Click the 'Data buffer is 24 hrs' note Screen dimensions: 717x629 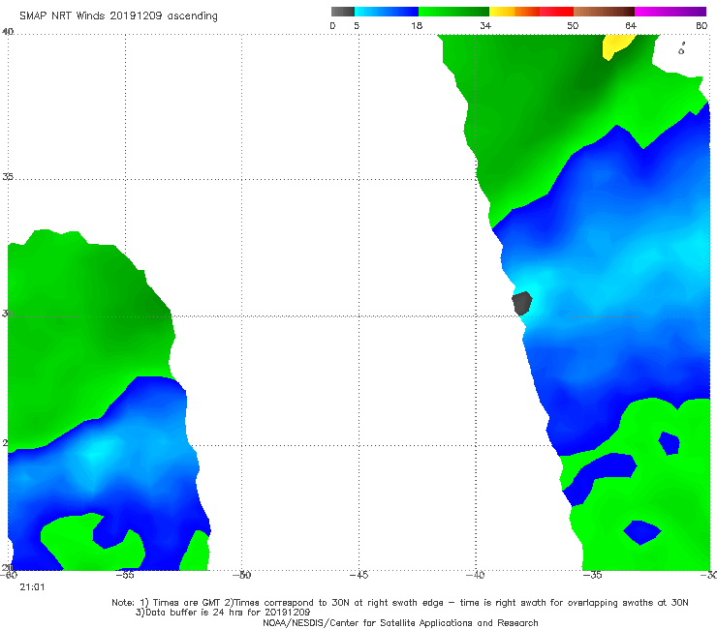point(223,613)
